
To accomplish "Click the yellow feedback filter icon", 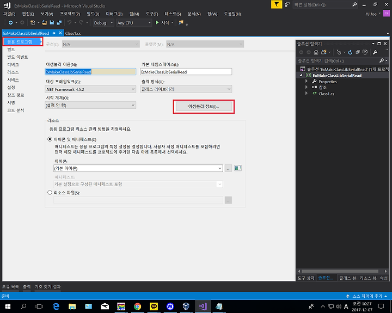I will click(277, 4).
